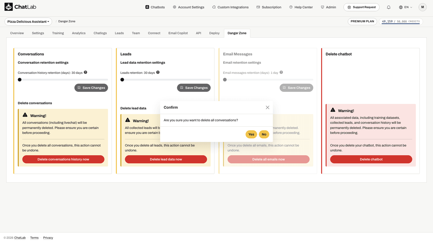Viewport: 433px width, 243px height.
Task: Open the Connect tab
Action: point(154,33)
